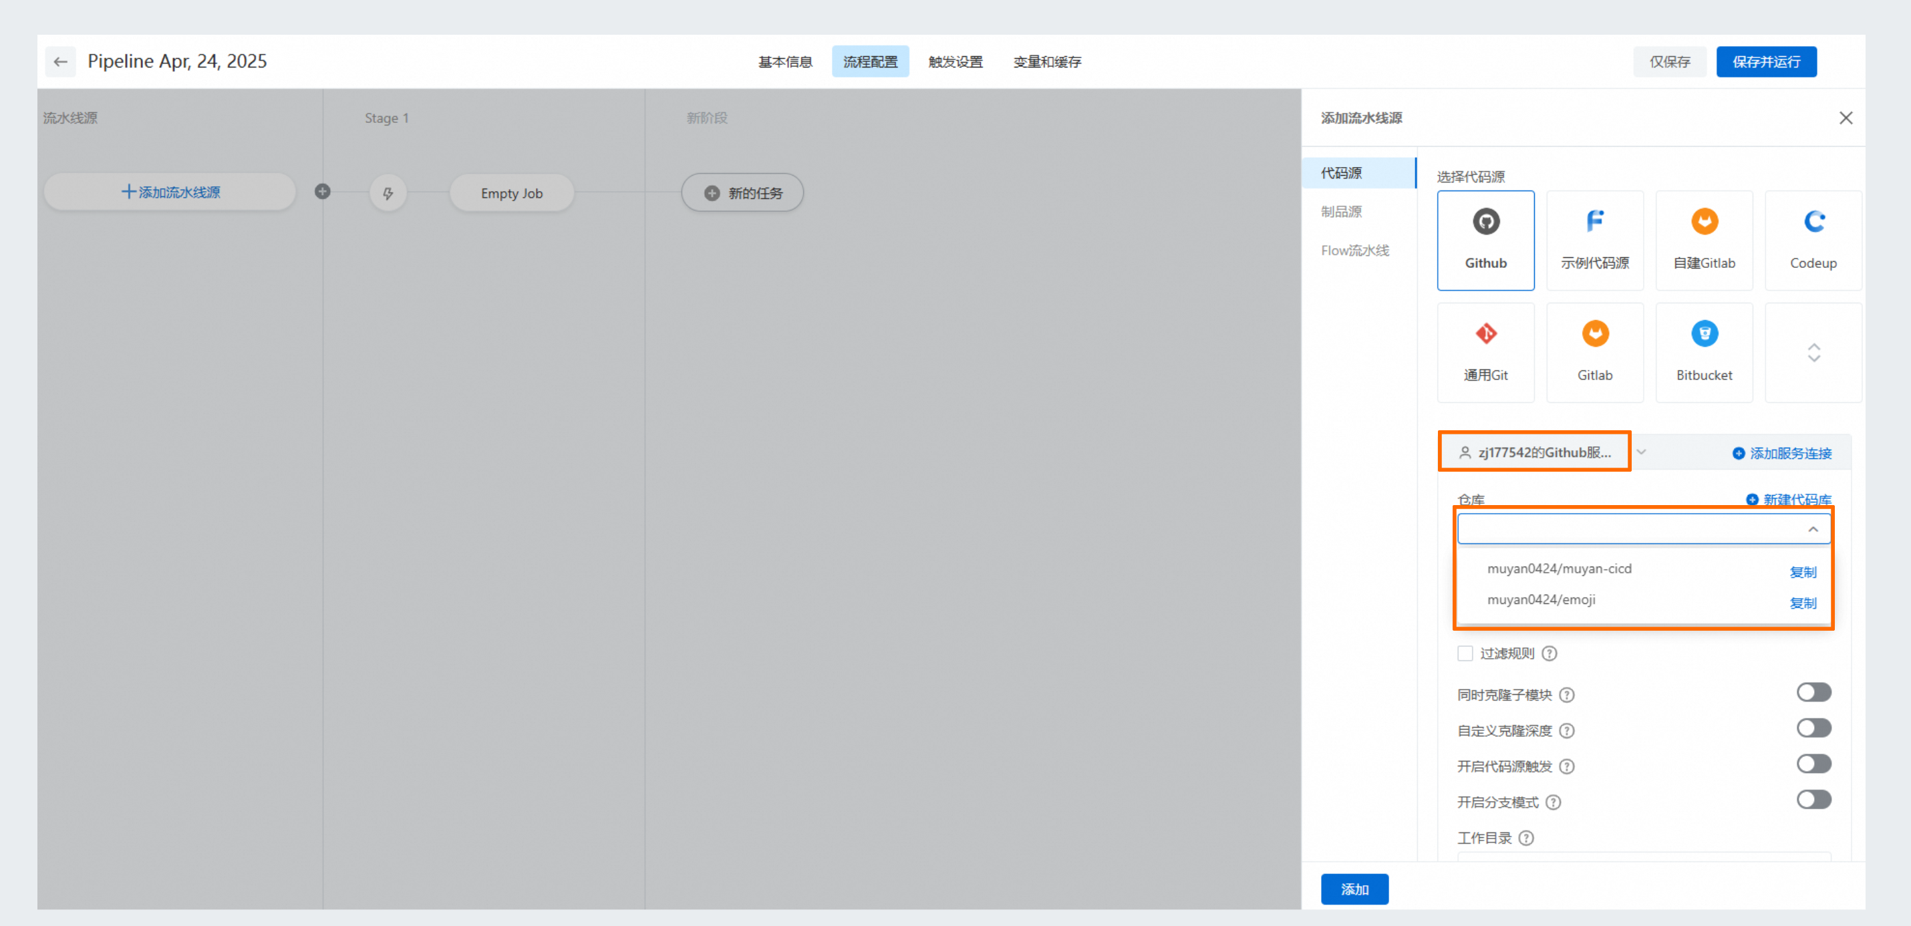Open help for 过滤规则
The height and width of the screenshot is (926, 1911).
click(1549, 653)
